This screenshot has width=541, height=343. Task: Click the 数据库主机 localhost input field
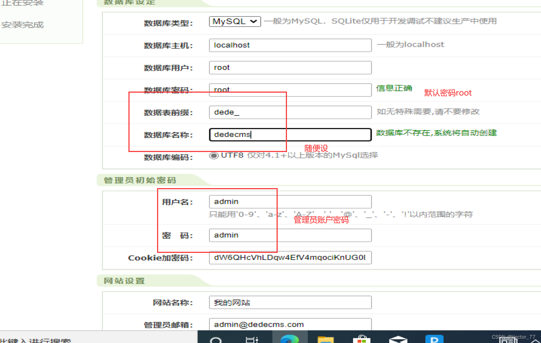(x=290, y=45)
